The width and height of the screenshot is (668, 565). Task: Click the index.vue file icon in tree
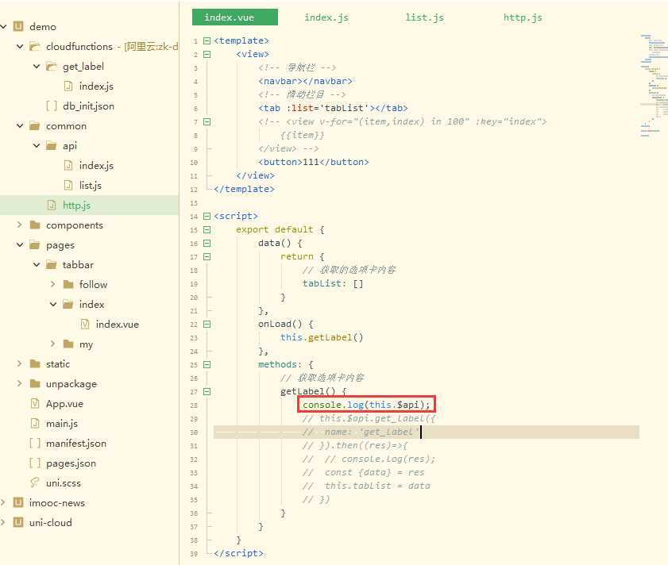pos(85,325)
